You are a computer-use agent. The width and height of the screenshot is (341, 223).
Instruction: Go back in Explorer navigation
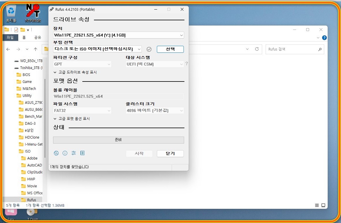(8, 49)
